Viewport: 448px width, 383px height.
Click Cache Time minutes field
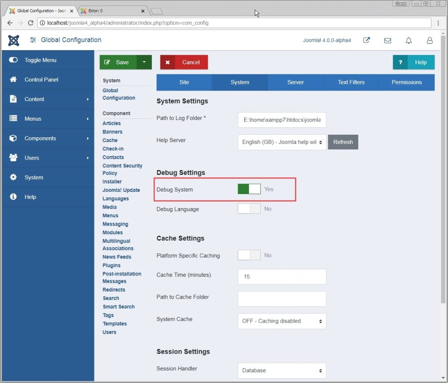pyautogui.click(x=282, y=277)
